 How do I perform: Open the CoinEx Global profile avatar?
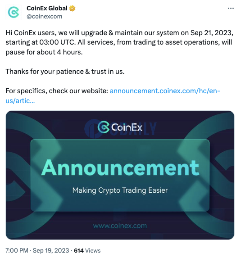pos(14,12)
